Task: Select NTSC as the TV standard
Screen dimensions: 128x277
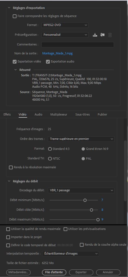Action: coord(50,159)
